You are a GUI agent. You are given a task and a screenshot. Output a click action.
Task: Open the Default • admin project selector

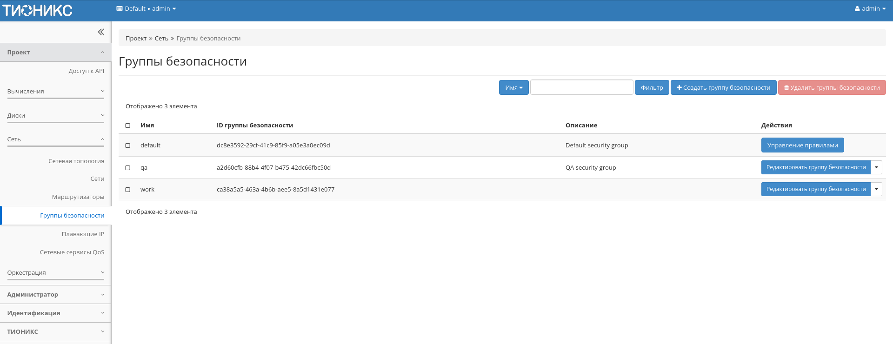(146, 9)
